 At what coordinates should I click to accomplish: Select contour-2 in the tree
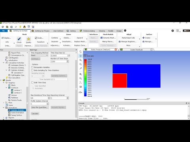[x=18, y=93]
